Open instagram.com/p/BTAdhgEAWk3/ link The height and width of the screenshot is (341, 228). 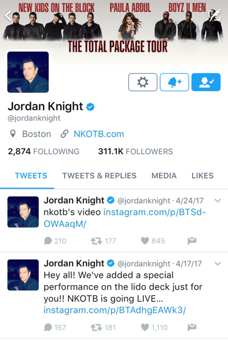[x=115, y=310]
